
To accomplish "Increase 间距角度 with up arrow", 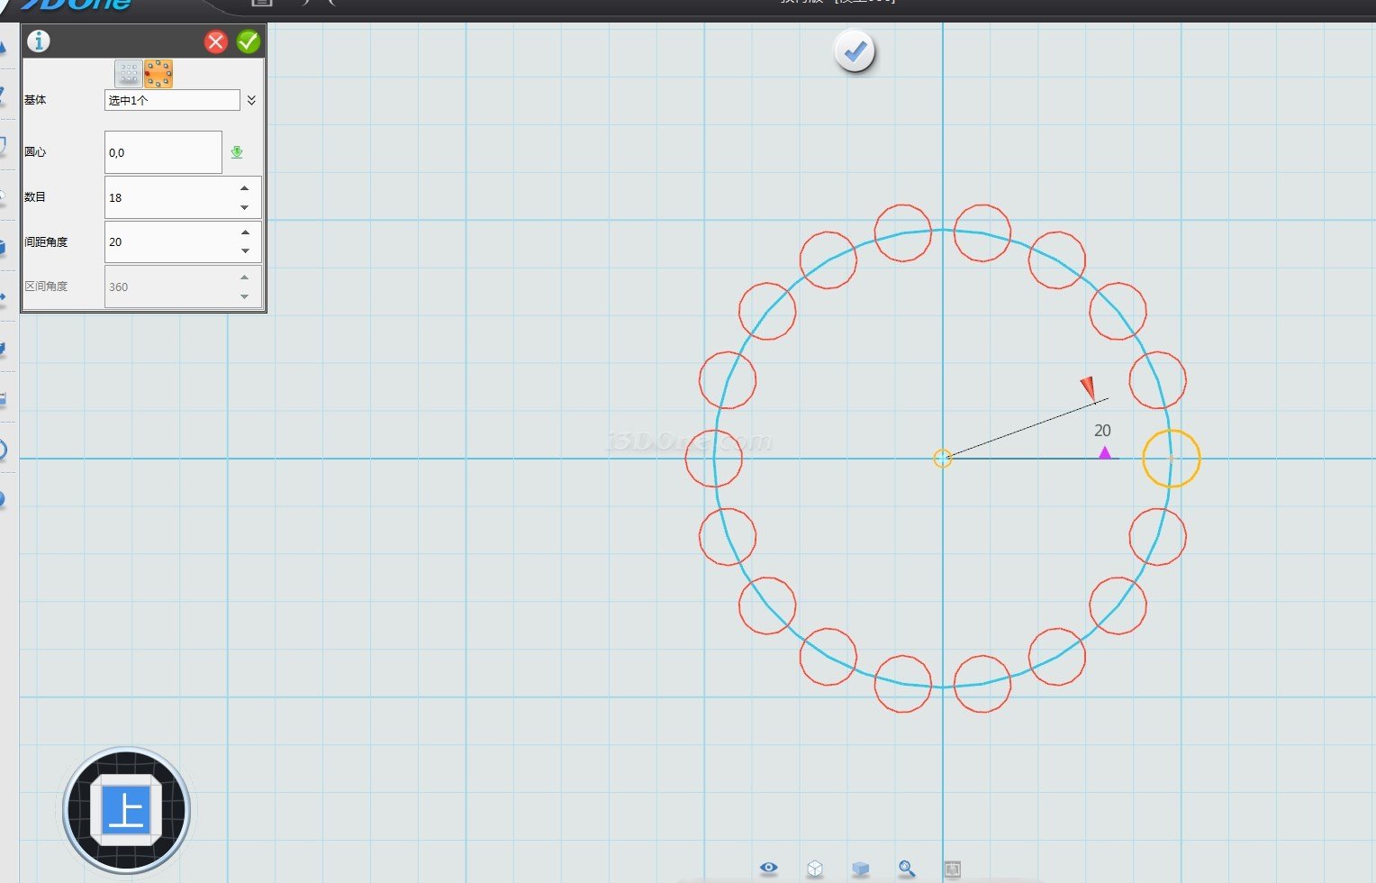I will tap(245, 232).
